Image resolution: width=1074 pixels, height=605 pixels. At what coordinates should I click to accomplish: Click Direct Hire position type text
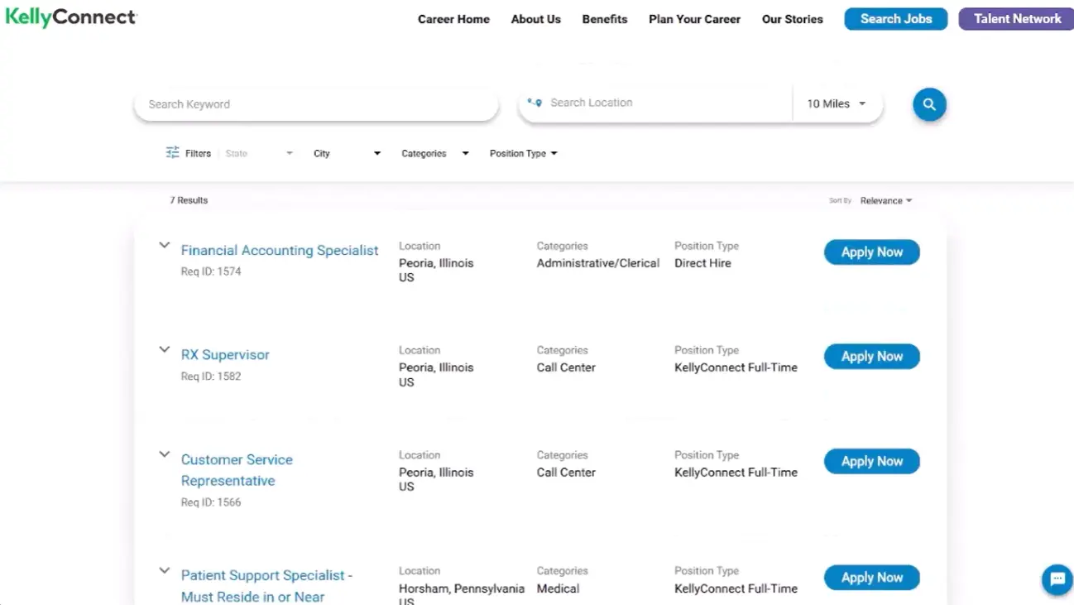pos(702,263)
